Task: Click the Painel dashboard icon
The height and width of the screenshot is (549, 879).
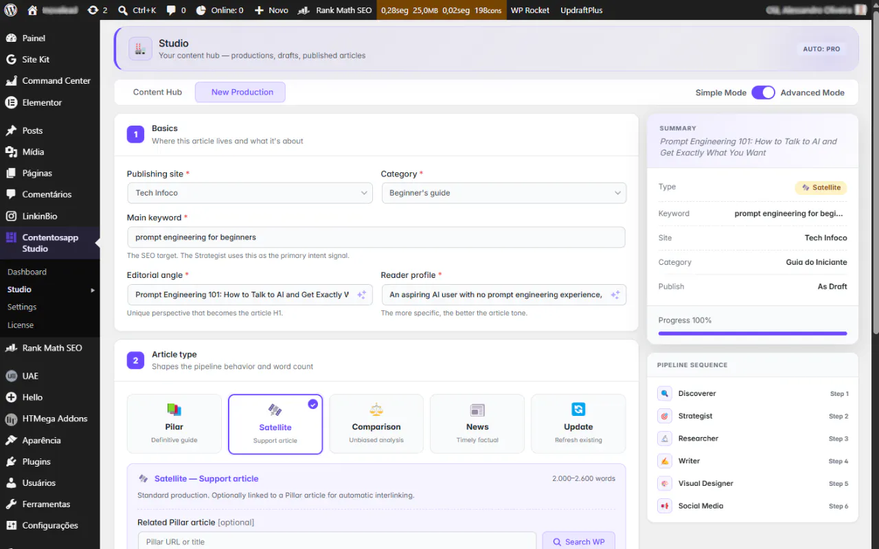Action: tap(11, 38)
